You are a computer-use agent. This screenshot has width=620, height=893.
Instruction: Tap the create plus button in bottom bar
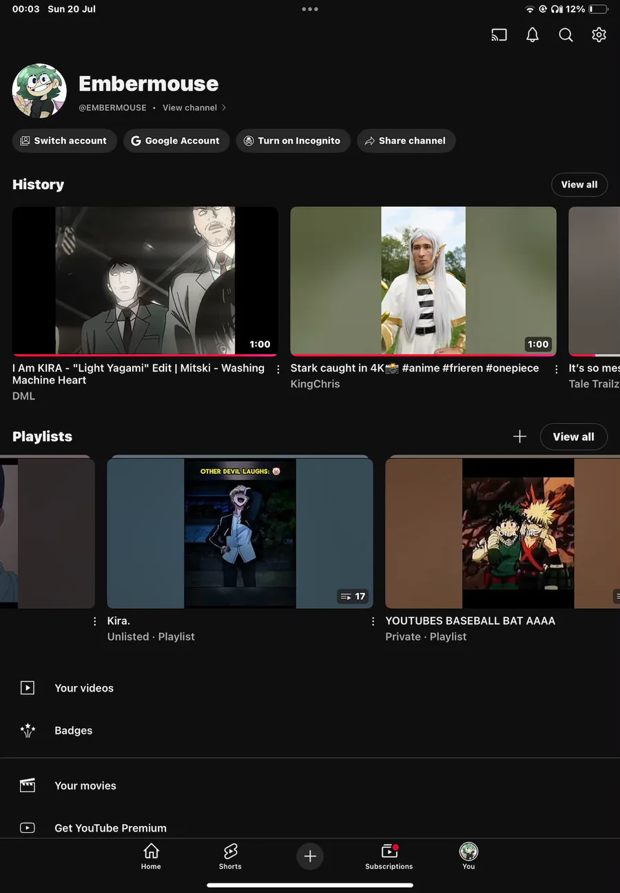[310, 856]
